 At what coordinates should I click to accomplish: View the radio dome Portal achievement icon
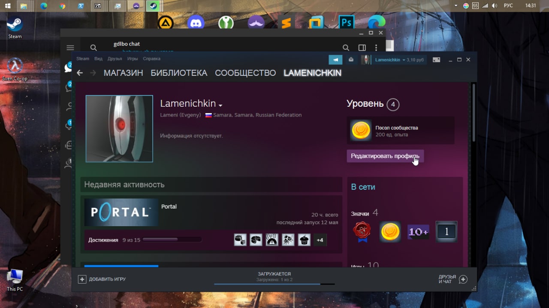(272, 240)
